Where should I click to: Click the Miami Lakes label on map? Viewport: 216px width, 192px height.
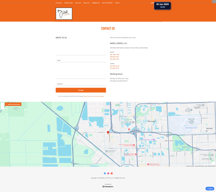152,122
